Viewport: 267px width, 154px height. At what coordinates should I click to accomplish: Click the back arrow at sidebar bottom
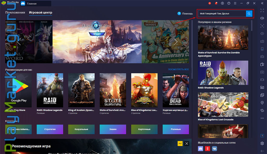262,151
